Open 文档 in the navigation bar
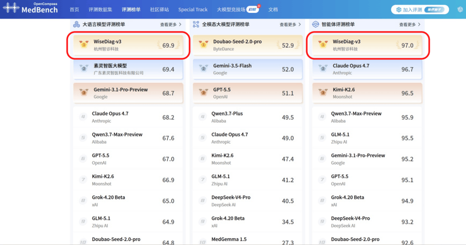 tap(273, 9)
